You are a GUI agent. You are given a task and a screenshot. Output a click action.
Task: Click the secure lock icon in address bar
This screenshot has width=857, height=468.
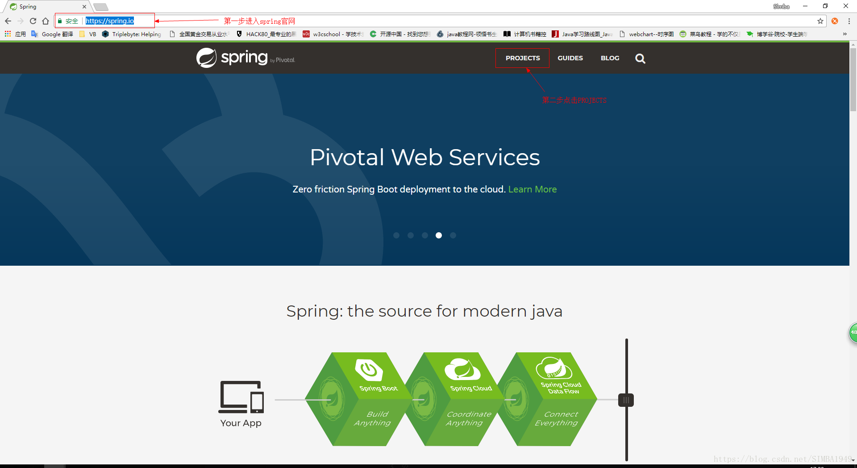(x=60, y=21)
